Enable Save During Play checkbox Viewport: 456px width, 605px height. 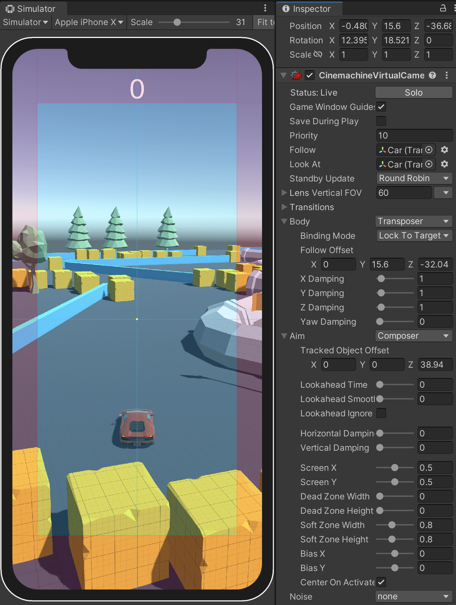381,121
